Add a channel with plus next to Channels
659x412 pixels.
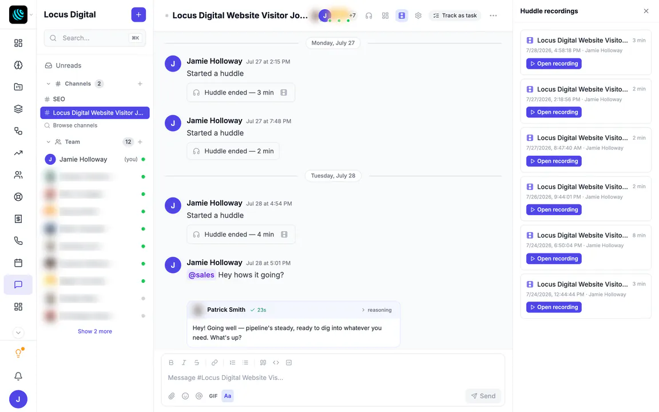(140, 84)
